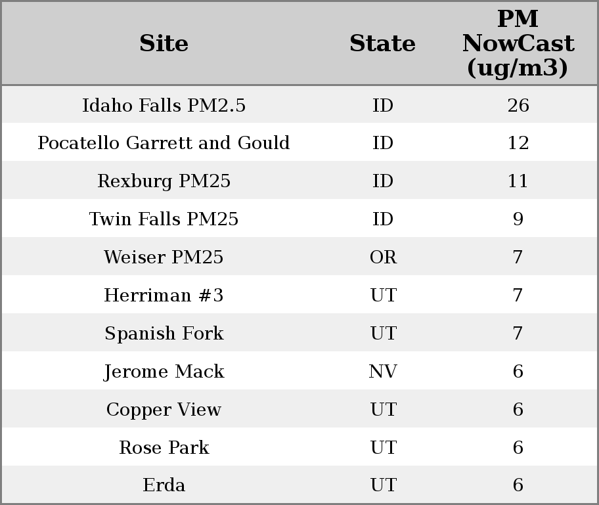Click the NowCast value 11
This screenshot has width=599, height=505.
pyautogui.click(x=518, y=181)
